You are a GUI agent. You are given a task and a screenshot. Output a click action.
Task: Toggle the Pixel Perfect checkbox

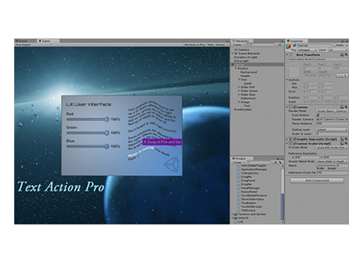(318, 115)
